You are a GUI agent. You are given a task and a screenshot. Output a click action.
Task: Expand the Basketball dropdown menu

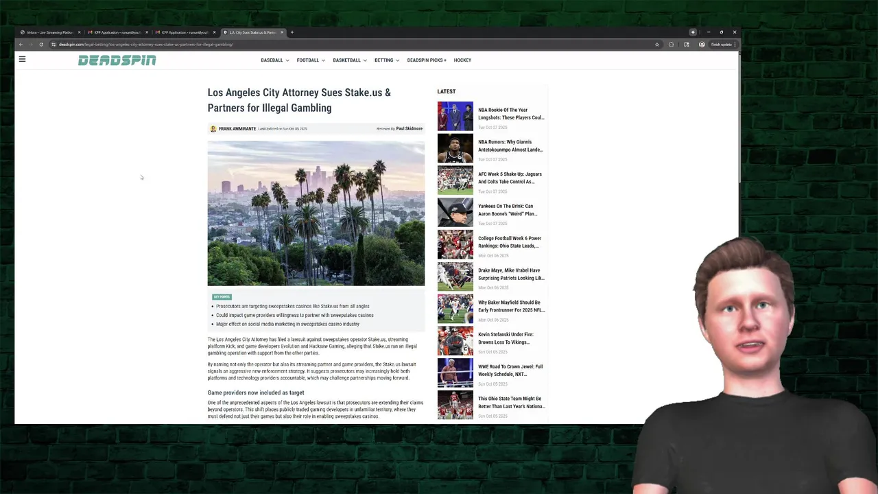tap(350, 60)
